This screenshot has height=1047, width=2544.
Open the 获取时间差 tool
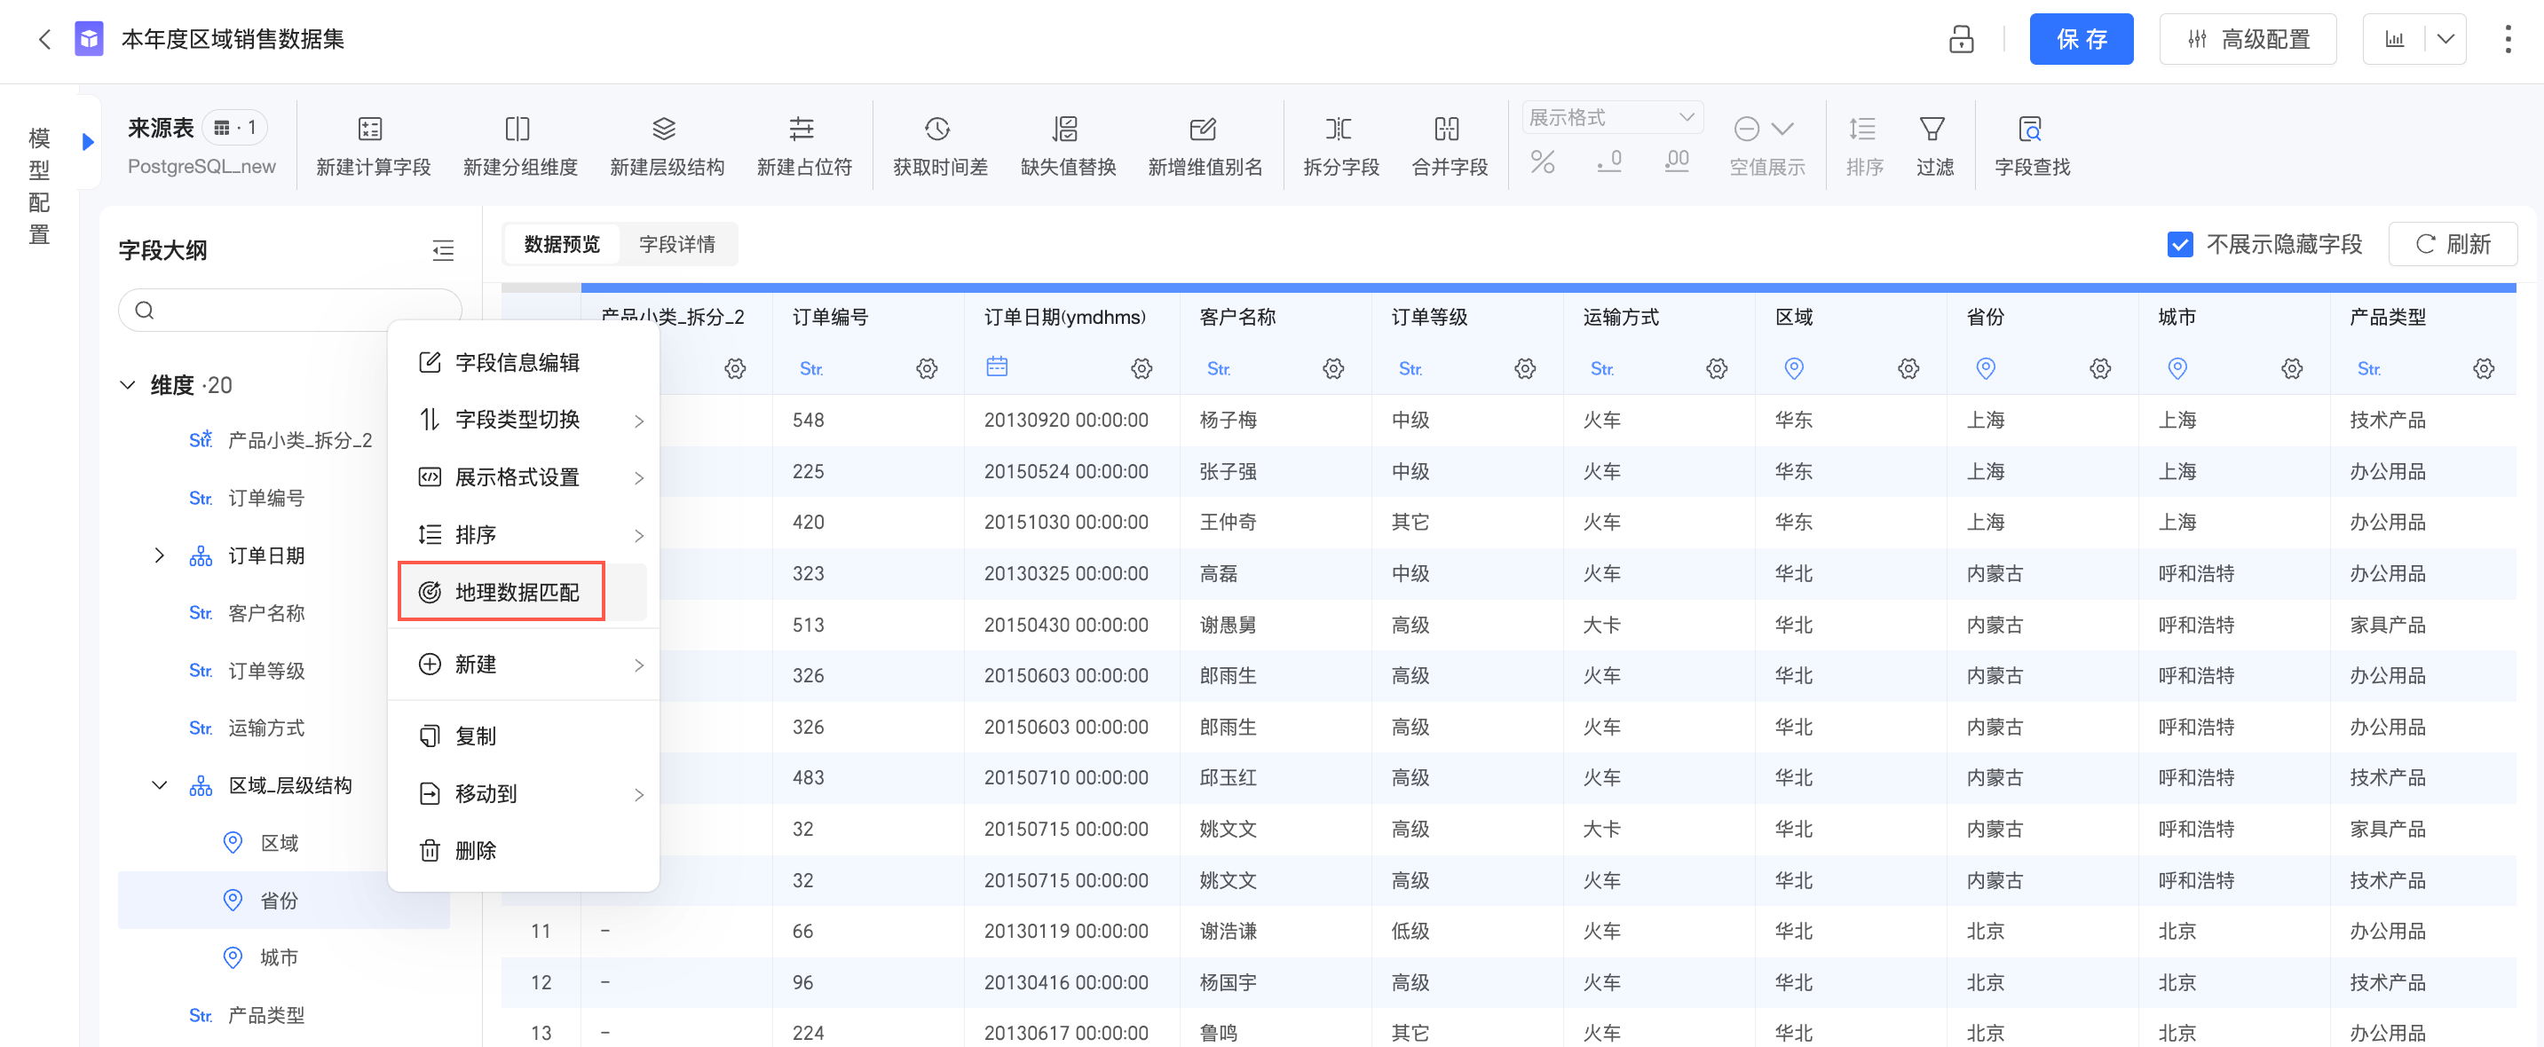[x=939, y=145]
